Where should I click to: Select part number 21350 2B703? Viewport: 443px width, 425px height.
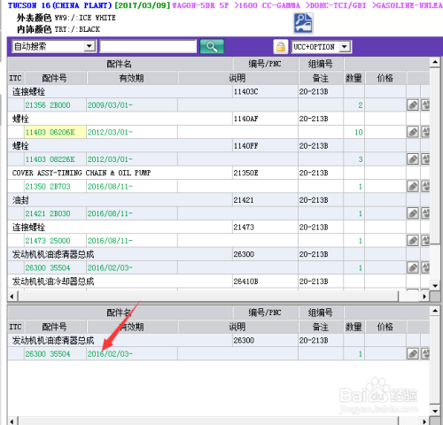pos(48,187)
